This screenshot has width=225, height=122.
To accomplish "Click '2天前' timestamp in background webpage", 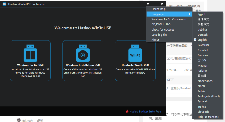I will pyautogui.click(x=40, y=121).
